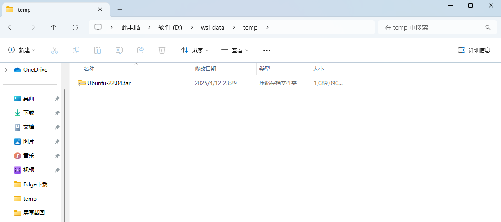
Task: Open a new tab with plus button
Action: 120,9
